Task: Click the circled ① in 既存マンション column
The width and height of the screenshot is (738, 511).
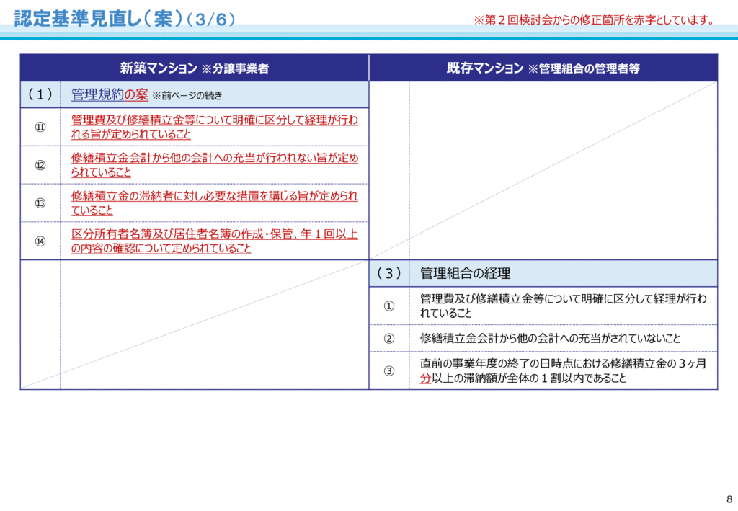Action: pos(388,306)
